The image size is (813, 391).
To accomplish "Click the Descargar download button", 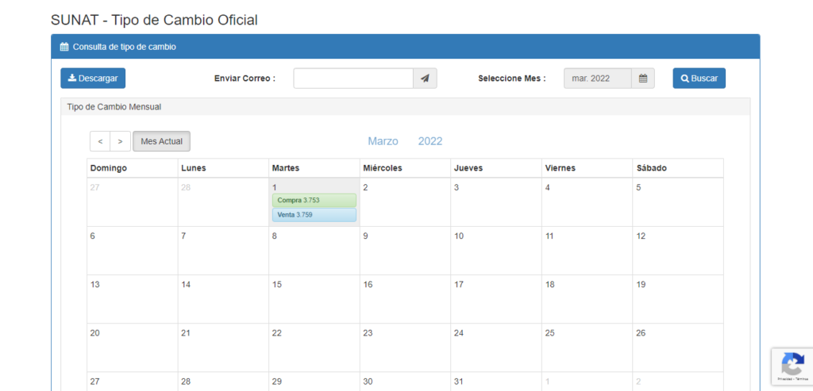I will 93,79.
